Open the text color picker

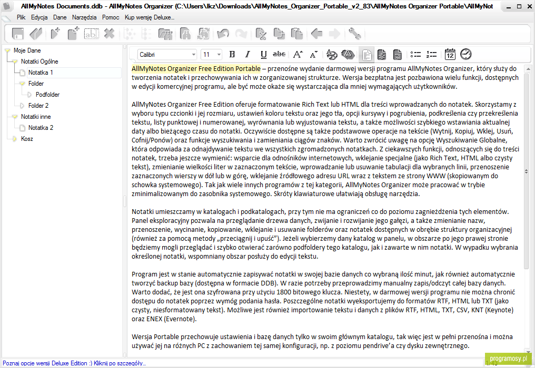click(x=332, y=54)
